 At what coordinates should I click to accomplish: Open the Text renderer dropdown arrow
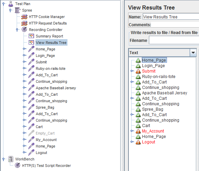(193, 52)
